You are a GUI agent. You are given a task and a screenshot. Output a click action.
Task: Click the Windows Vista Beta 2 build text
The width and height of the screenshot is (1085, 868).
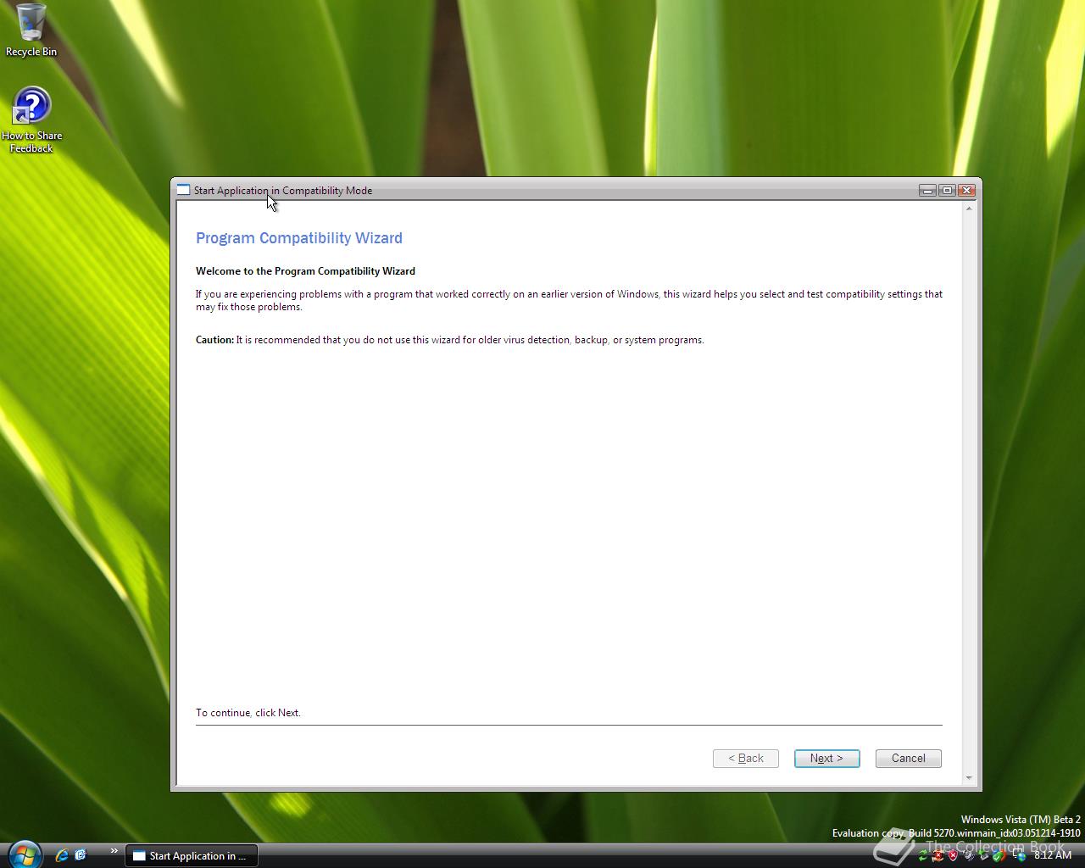(x=956, y=826)
